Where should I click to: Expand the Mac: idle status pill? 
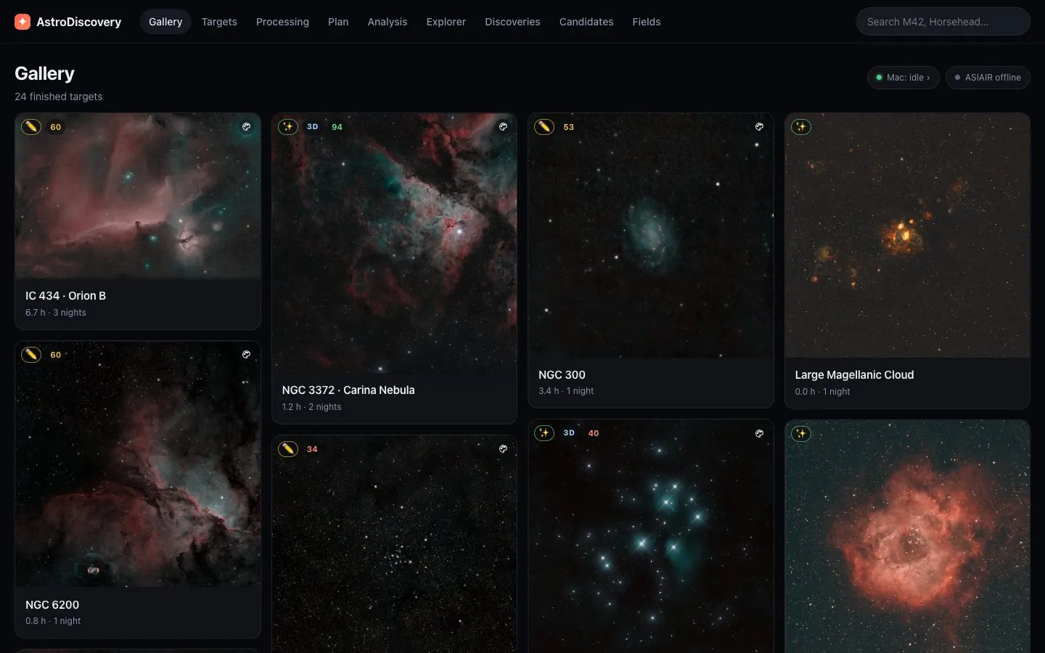[x=903, y=78]
